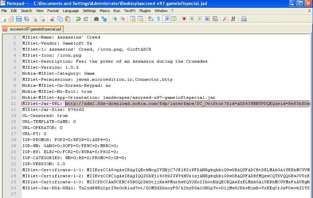Click the MIDlet-Jar-RSA-SHA1 line

(166, 188)
